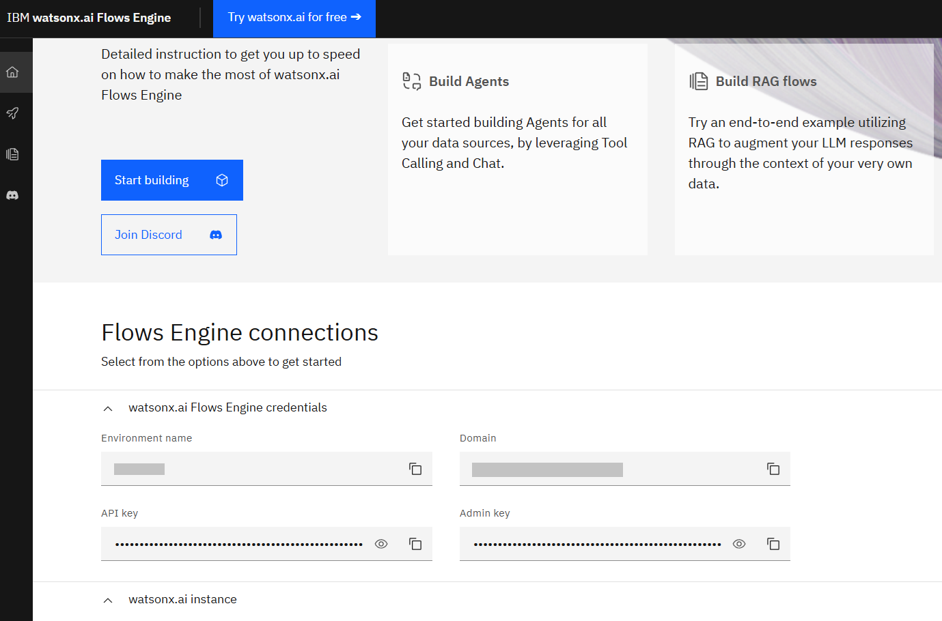The width and height of the screenshot is (942, 621).
Task: Open the documentation sidebar icon
Action: point(12,154)
